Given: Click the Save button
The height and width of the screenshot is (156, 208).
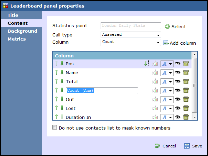Looking at the screenshot, I should [193, 146].
